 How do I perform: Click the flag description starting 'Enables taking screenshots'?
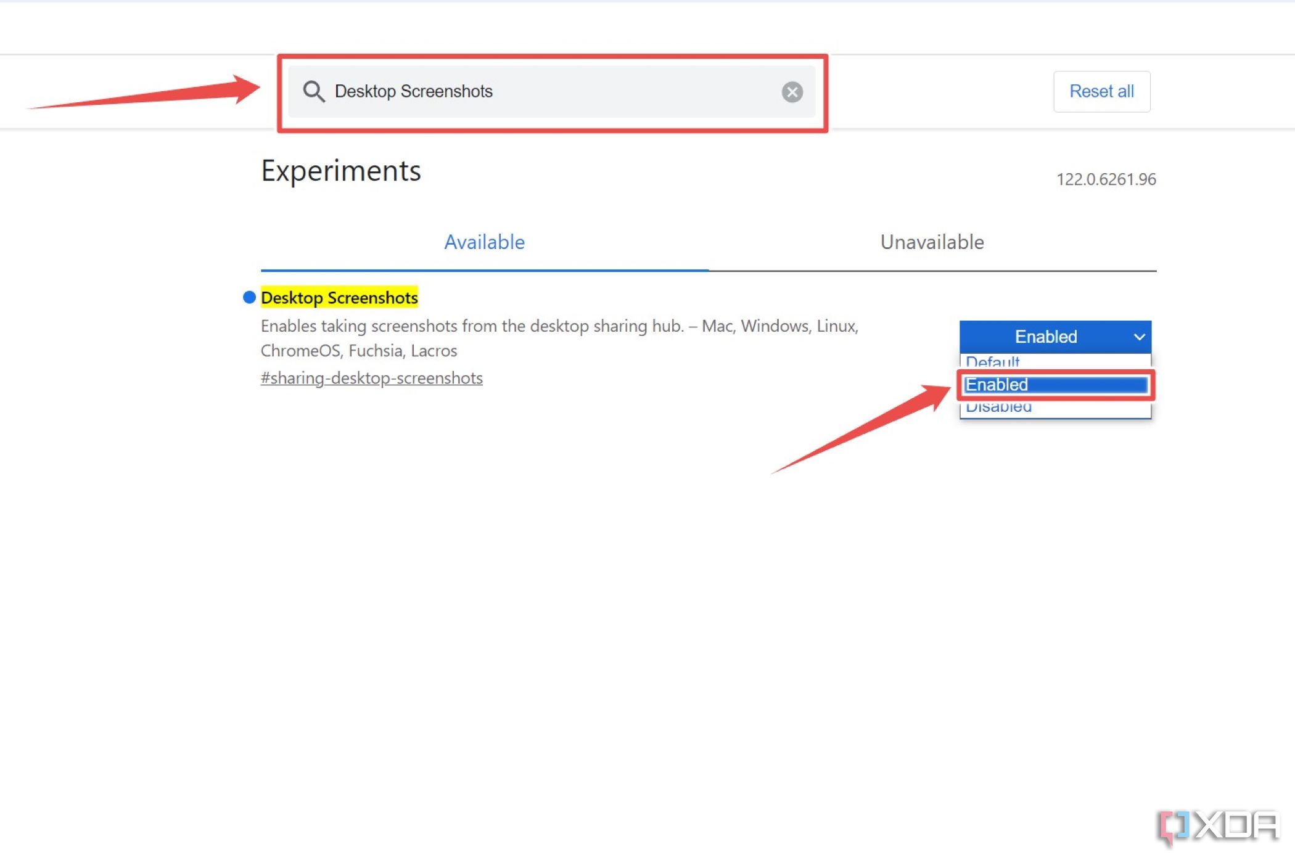[x=559, y=338]
